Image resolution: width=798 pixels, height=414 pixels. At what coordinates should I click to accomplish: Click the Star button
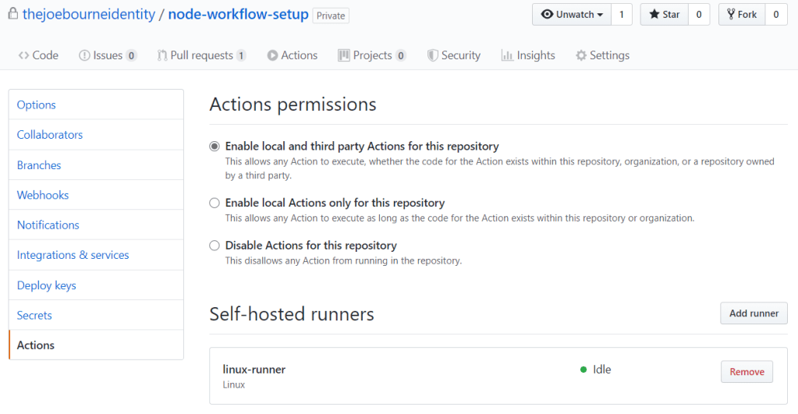point(664,14)
